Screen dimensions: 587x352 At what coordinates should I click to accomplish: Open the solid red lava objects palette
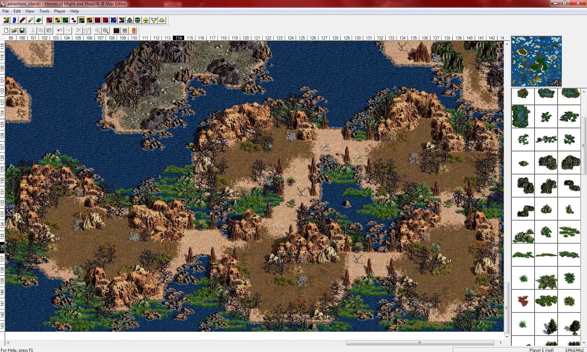(98, 20)
